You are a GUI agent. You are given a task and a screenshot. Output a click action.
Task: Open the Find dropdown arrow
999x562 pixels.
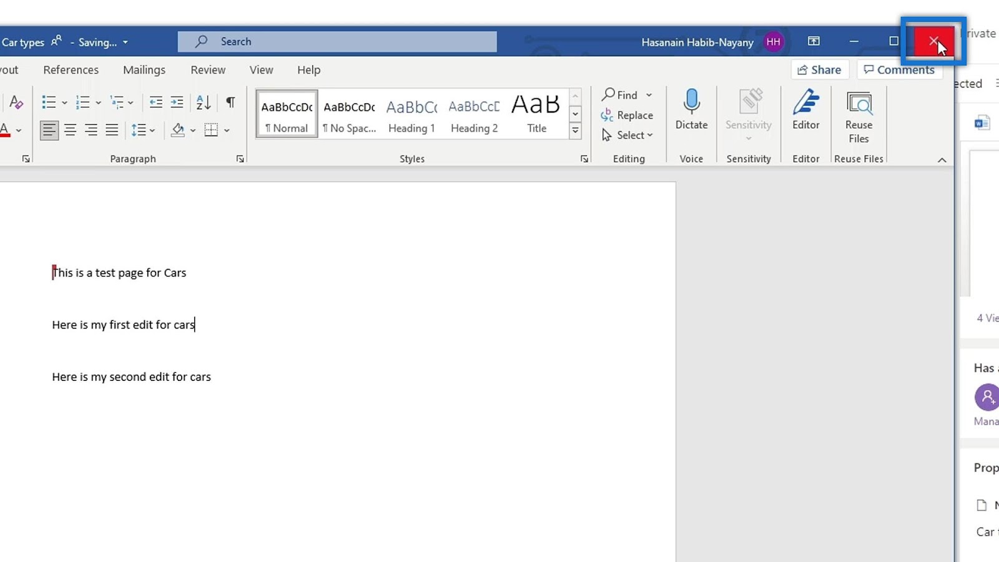pyautogui.click(x=649, y=95)
